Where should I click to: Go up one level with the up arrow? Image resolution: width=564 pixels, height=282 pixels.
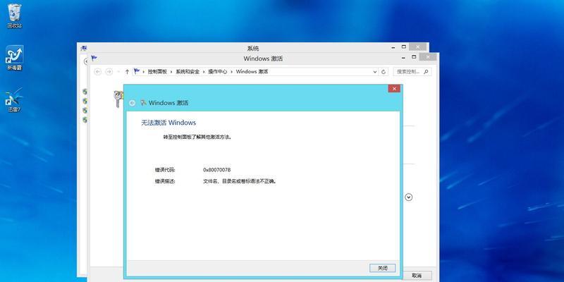coord(127,72)
